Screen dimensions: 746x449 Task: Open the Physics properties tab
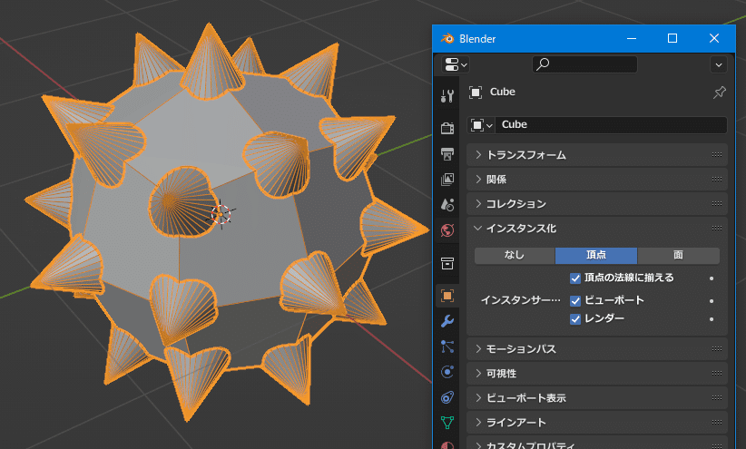[x=447, y=372]
